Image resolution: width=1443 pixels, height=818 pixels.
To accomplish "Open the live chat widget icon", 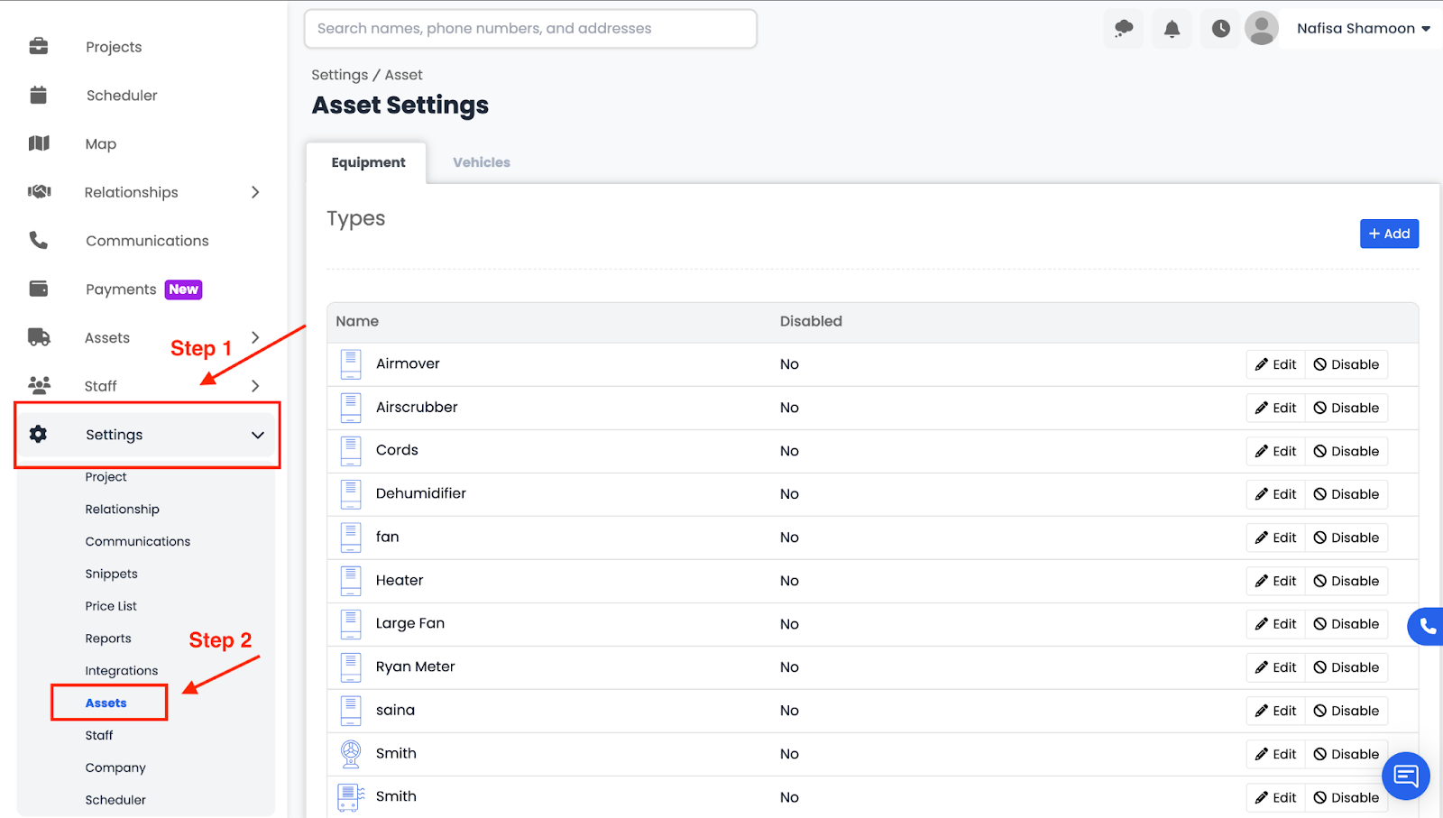I will click(1405, 776).
